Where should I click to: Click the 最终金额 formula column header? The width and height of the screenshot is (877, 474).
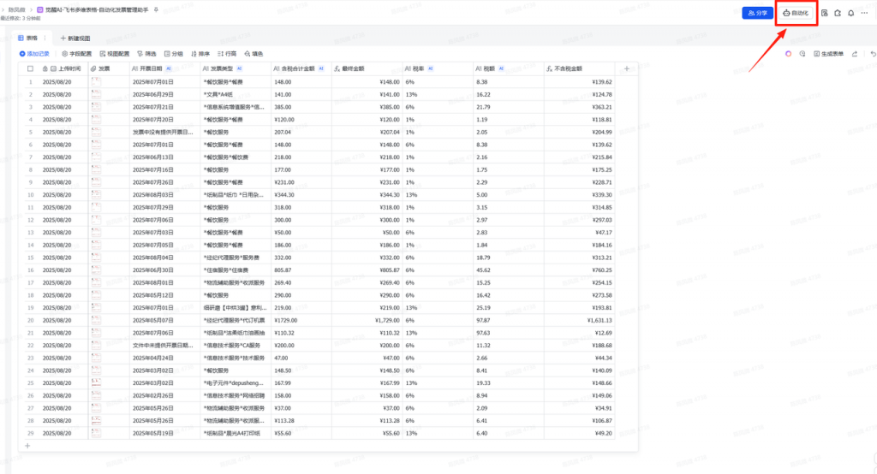[367, 68]
